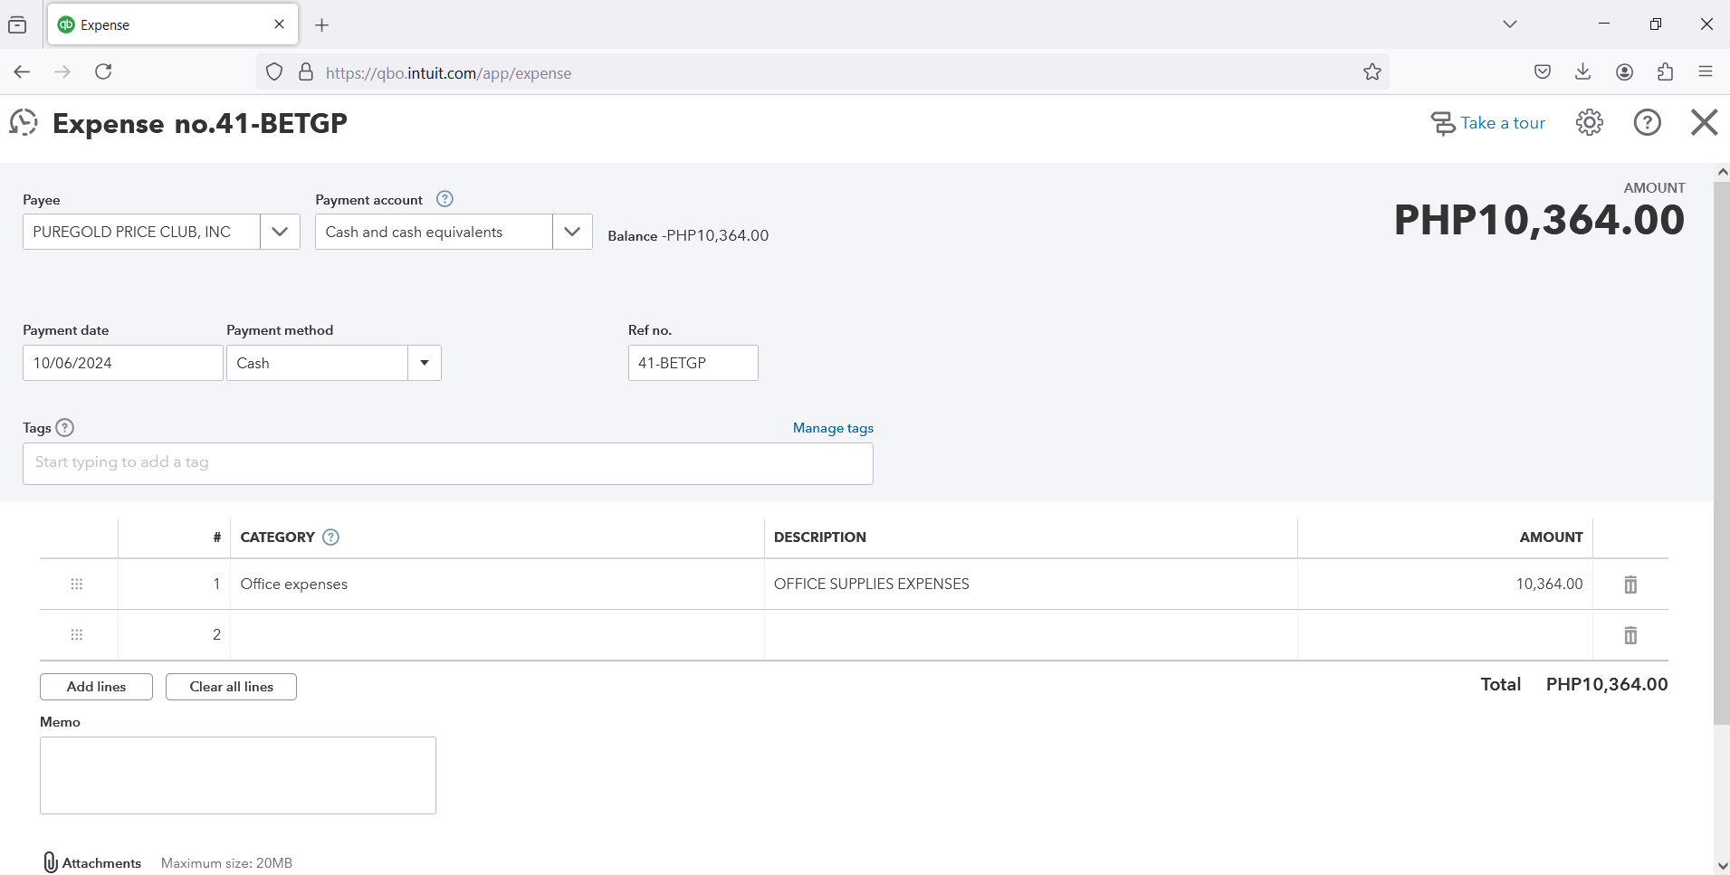Open the Firefox View recent browsing icon
Screen dimensions: 1730x875
coord(17,25)
